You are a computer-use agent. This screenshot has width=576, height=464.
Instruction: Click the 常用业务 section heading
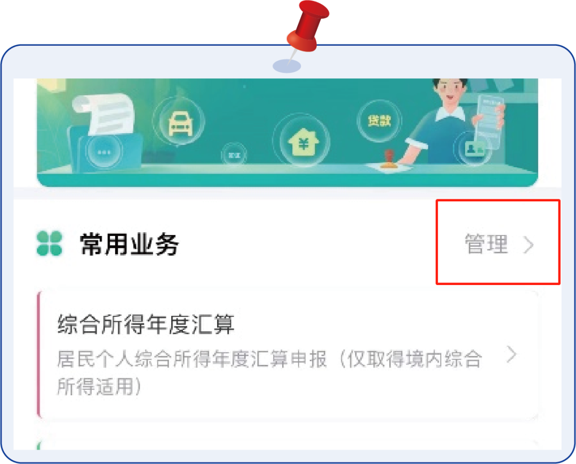(129, 243)
